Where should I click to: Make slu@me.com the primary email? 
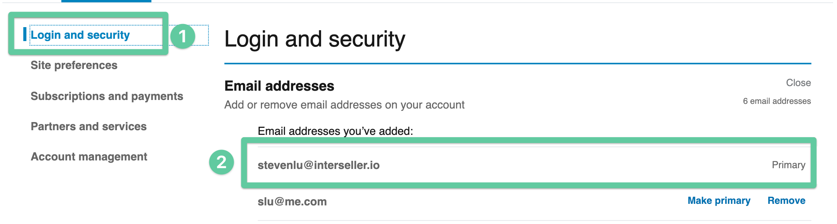point(719,200)
